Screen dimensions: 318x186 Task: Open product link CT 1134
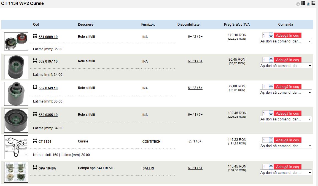tap(45, 142)
